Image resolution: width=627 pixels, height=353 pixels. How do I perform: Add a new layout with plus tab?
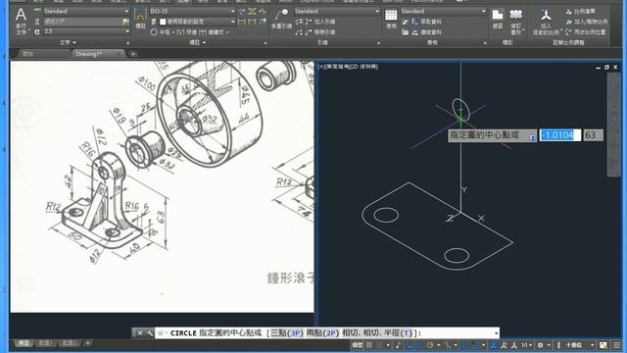[x=87, y=343]
